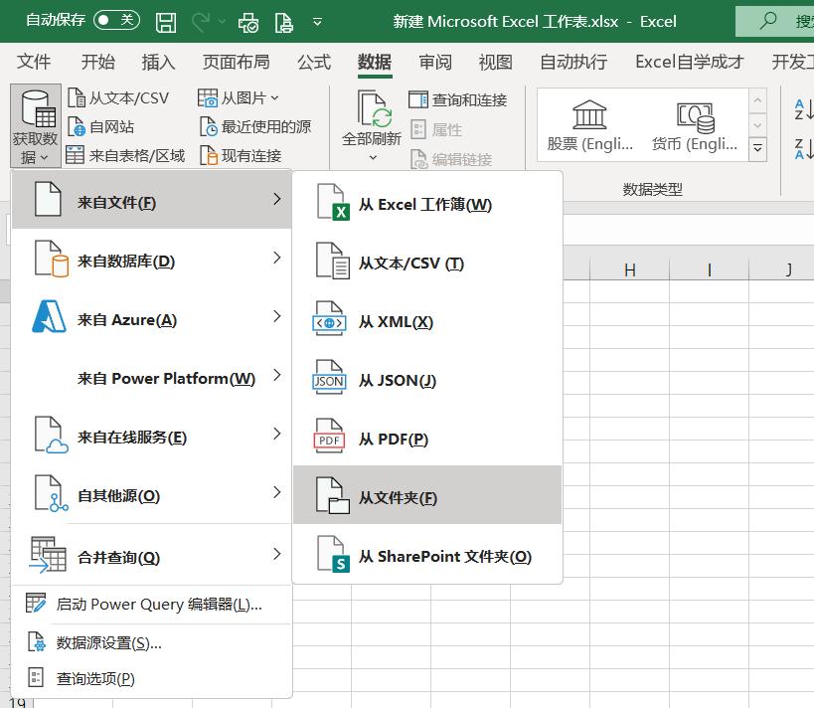
Task: Switch to the 开始 (Home) tab
Action: coord(97,62)
